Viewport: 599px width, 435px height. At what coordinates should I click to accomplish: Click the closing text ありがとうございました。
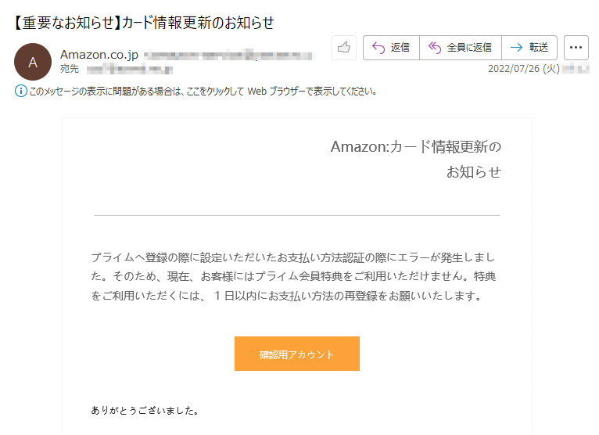point(145,411)
